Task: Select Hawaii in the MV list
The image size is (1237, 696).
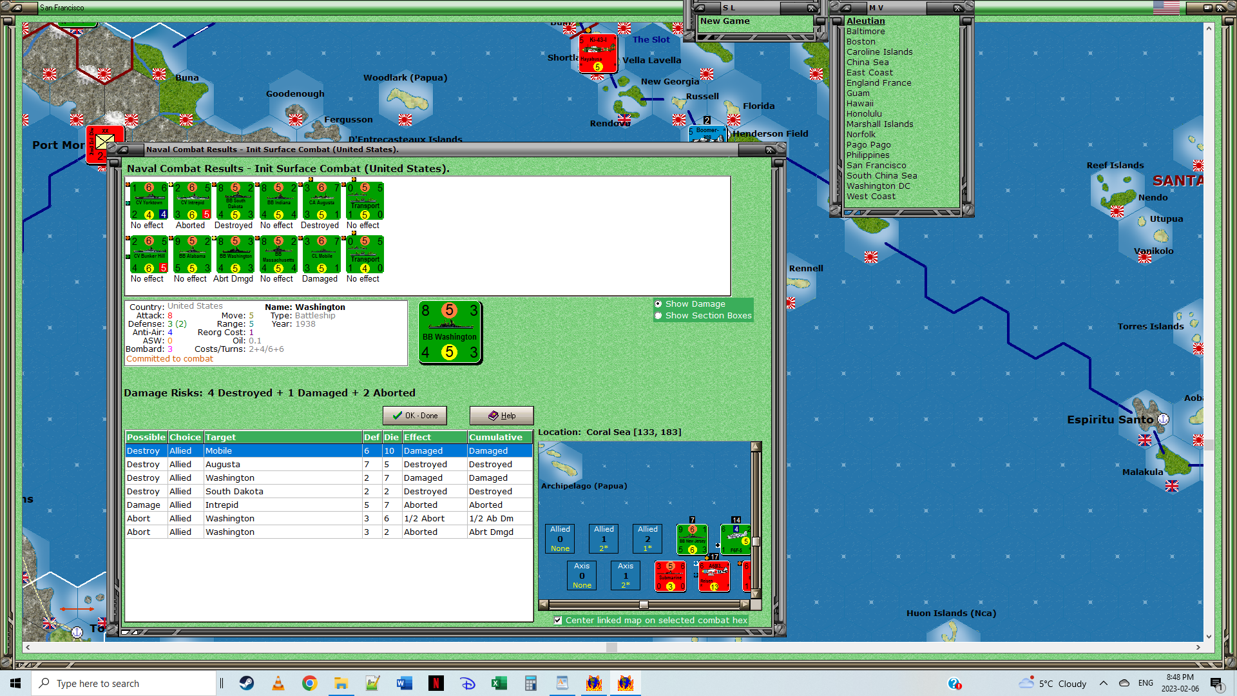Action: [x=859, y=103]
